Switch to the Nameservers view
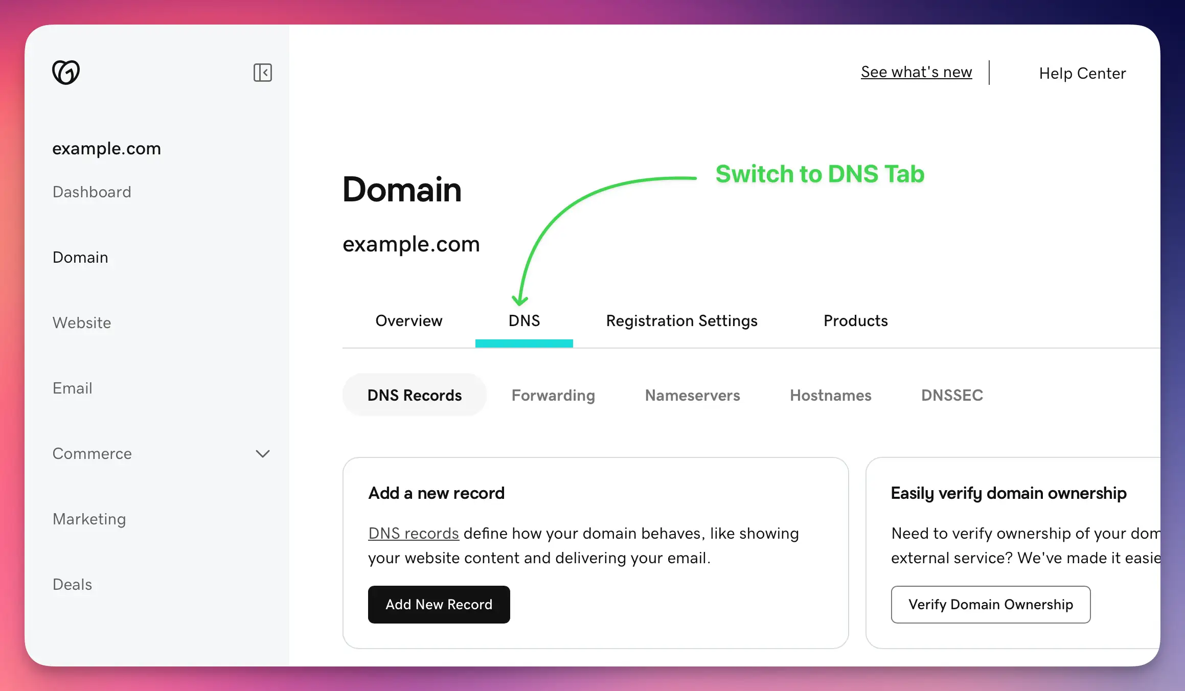Image resolution: width=1185 pixels, height=691 pixels. (x=693, y=395)
